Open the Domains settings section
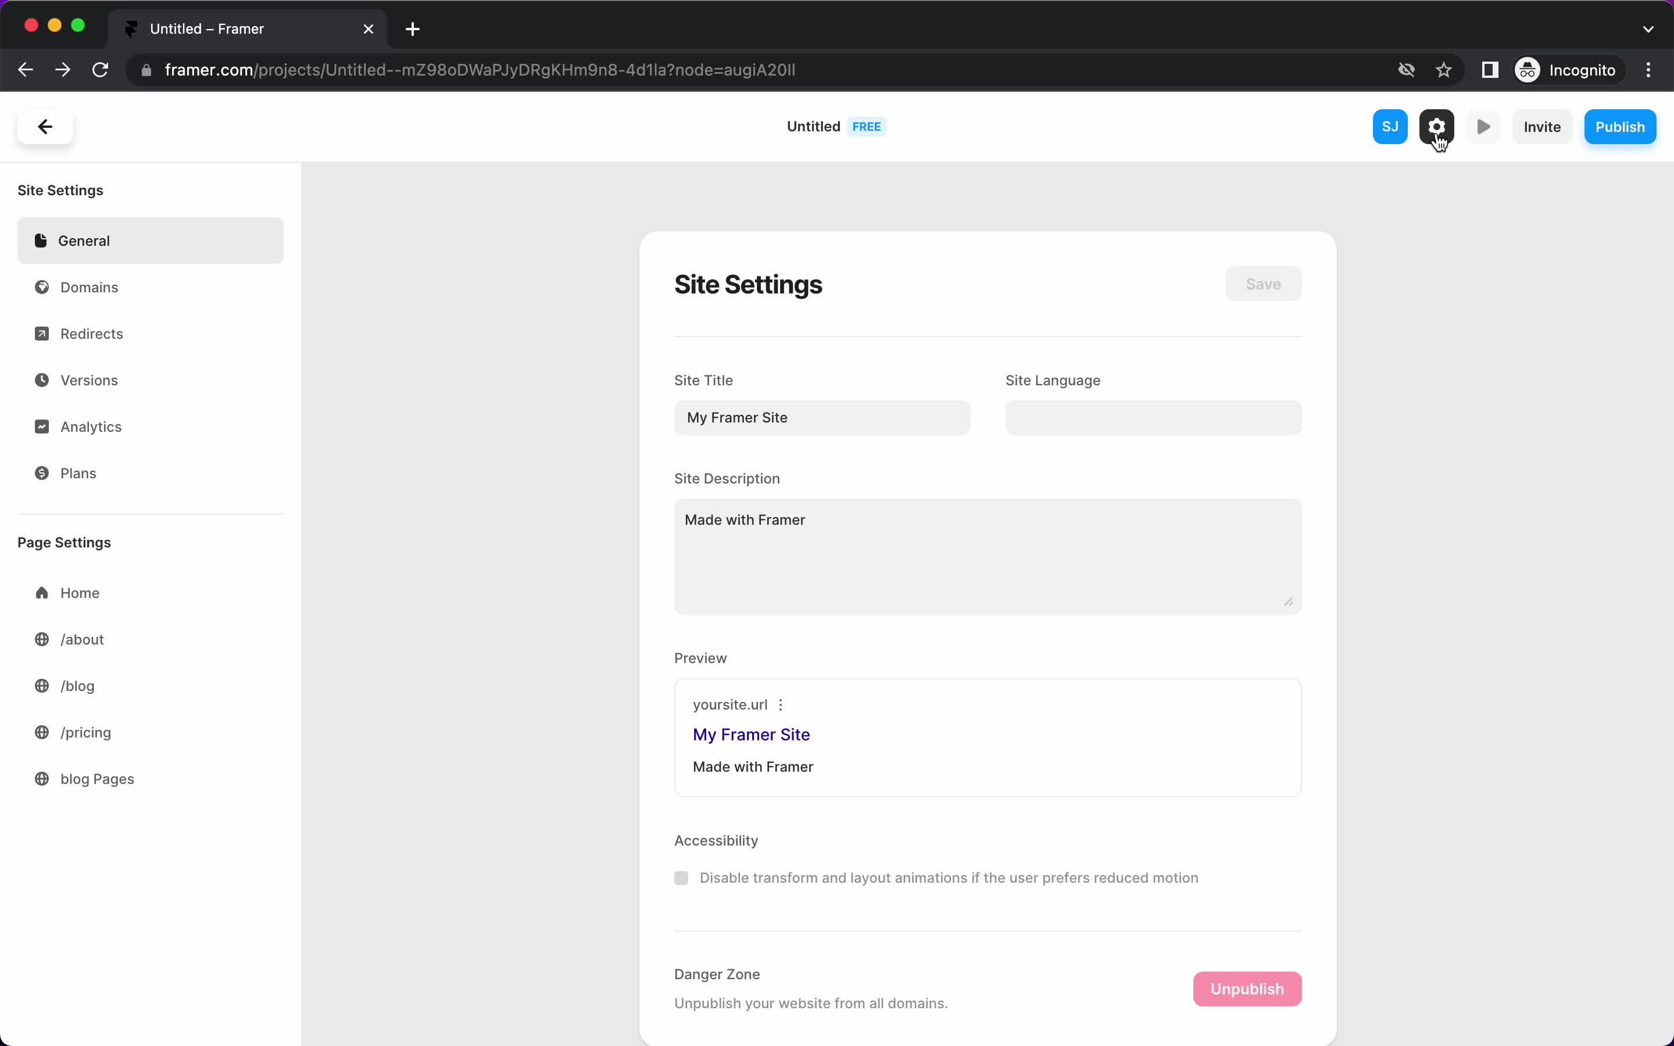 89,287
